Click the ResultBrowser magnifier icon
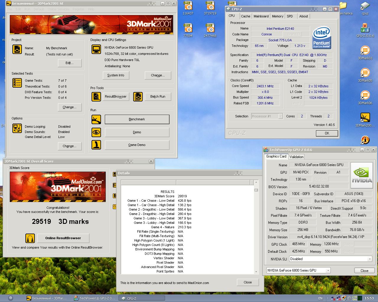 pos(96,96)
